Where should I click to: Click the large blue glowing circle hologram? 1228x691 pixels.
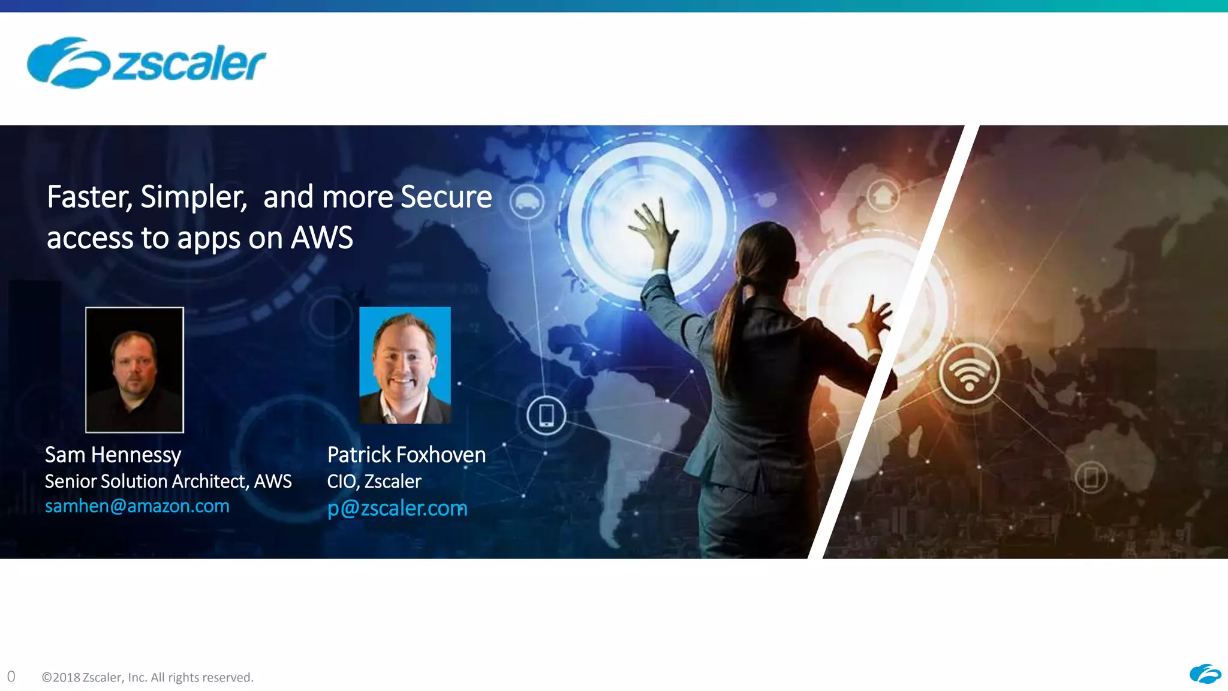(x=648, y=220)
